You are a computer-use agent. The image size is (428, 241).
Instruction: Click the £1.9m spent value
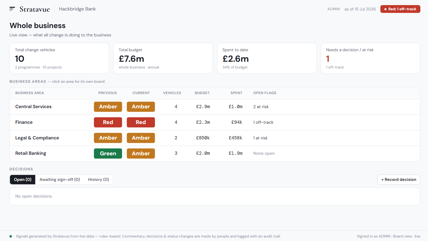pyautogui.click(x=235, y=153)
